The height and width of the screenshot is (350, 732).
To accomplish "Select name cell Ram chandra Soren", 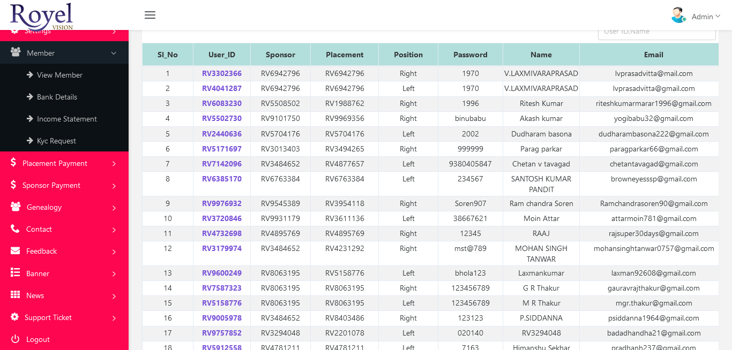I will click(x=541, y=203).
